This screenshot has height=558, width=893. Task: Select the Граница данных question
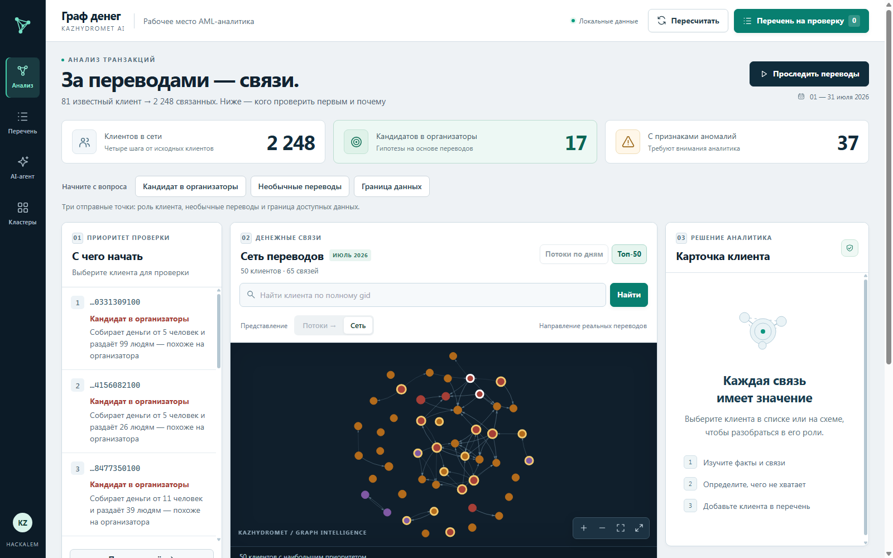[392, 186]
